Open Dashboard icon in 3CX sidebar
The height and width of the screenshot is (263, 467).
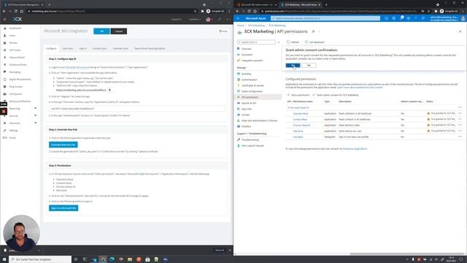5,28
